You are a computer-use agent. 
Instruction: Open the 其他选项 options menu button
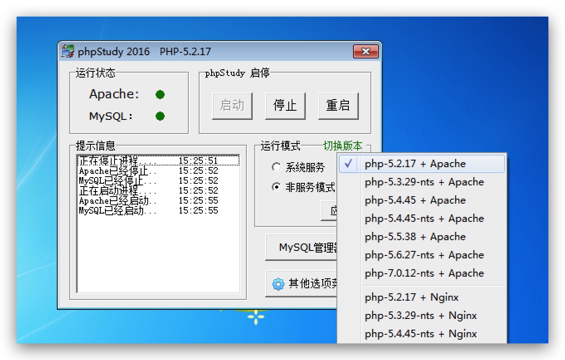[301, 284]
